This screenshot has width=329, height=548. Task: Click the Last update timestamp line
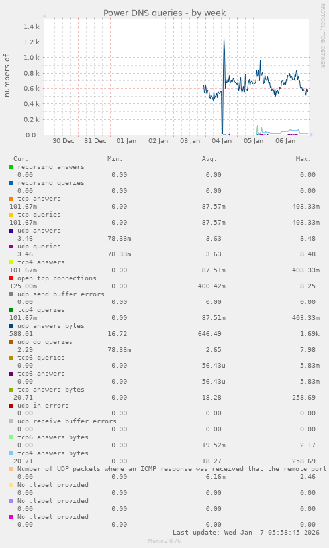(x=246, y=533)
